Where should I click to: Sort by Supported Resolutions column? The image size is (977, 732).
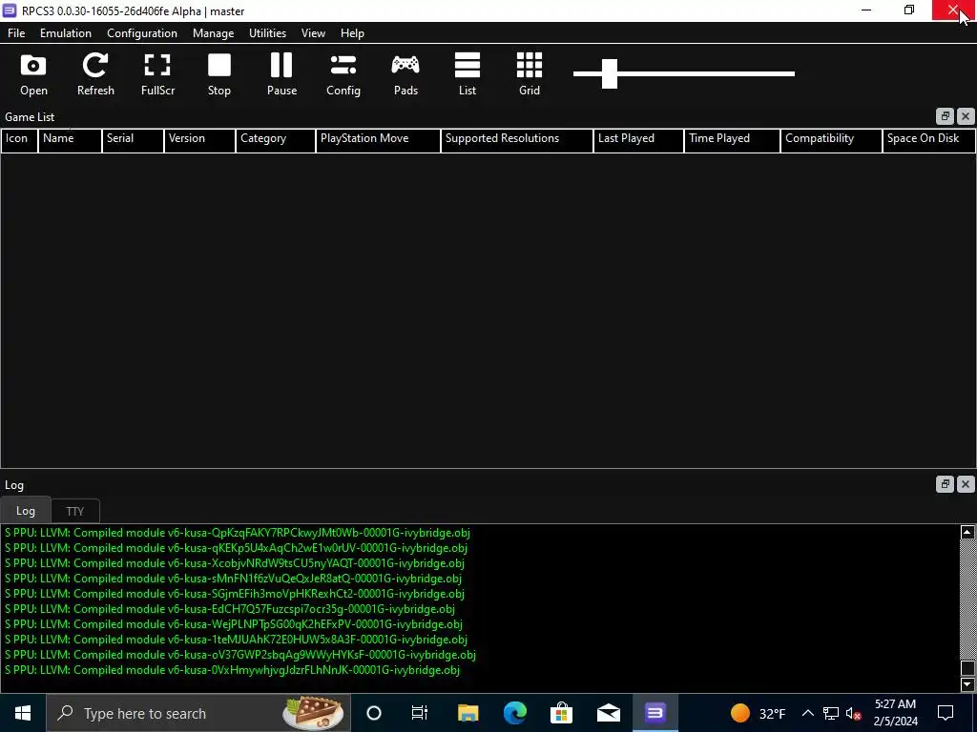pos(516,140)
